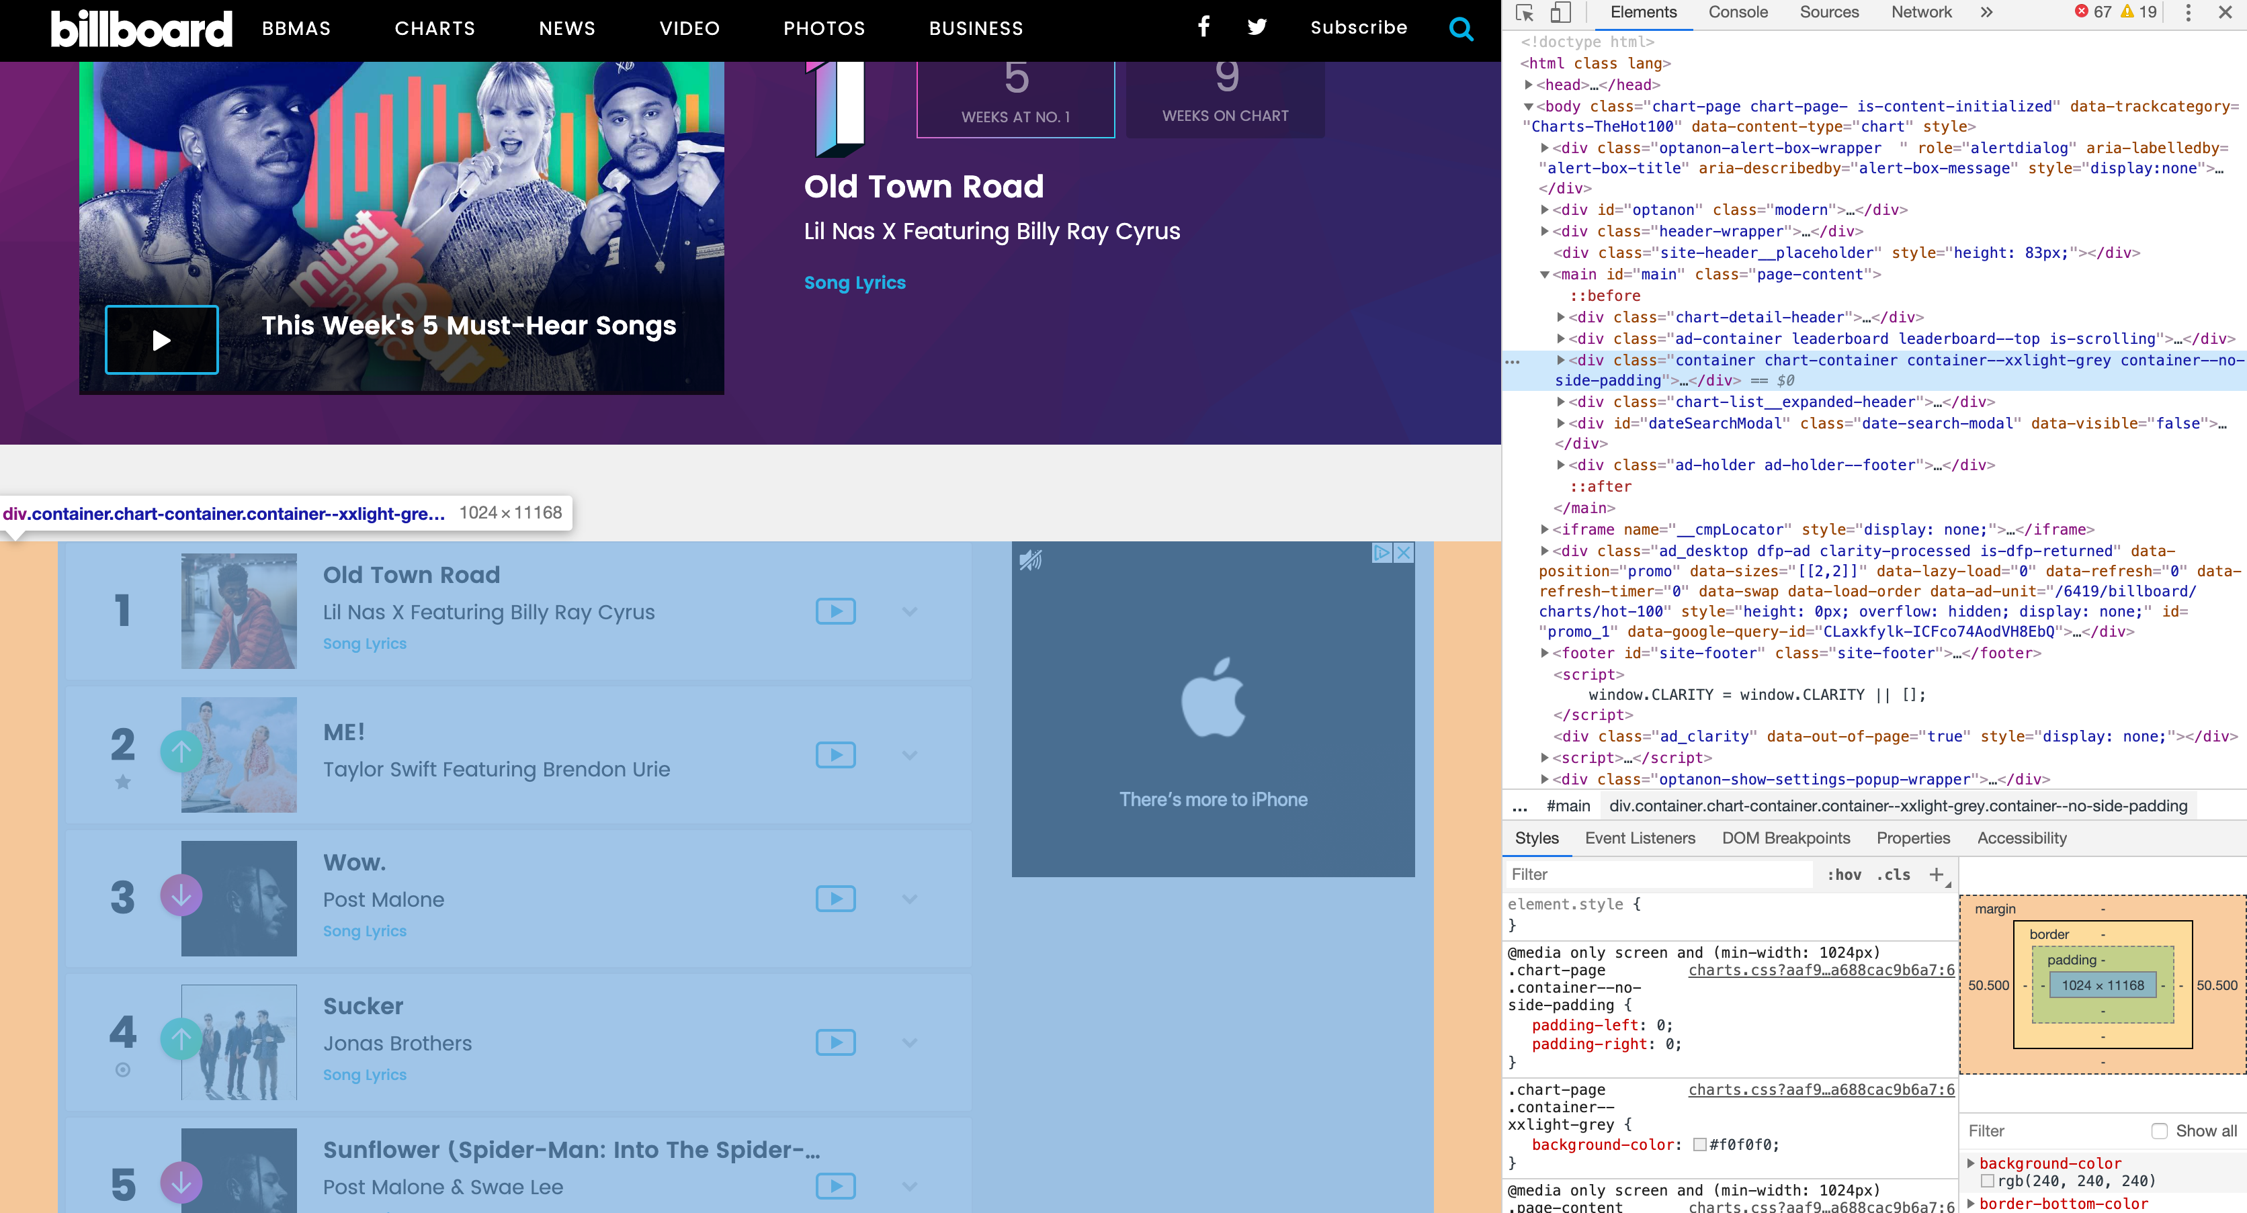Switch to Sources tab
Image resolution: width=2247 pixels, height=1213 pixels.
pyautogui.click(x=1829, y=12)
